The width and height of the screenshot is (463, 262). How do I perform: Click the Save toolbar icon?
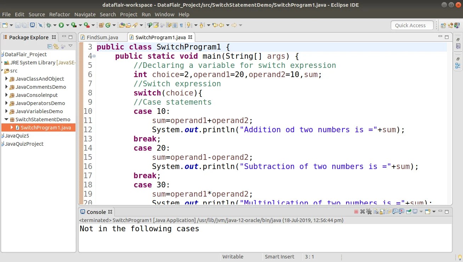[18, 25]
